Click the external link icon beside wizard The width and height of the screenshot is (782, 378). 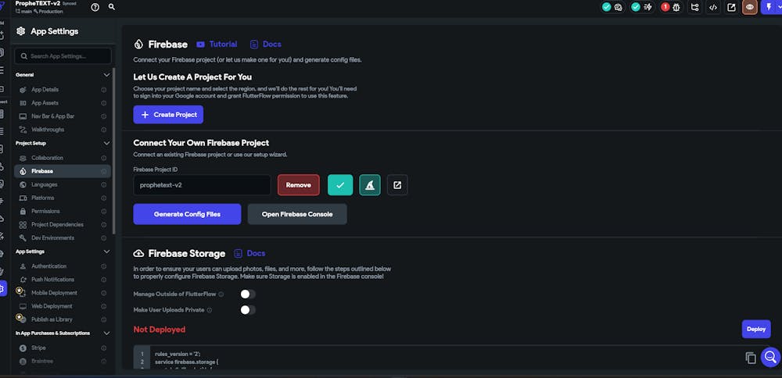[x=397, y=185]
